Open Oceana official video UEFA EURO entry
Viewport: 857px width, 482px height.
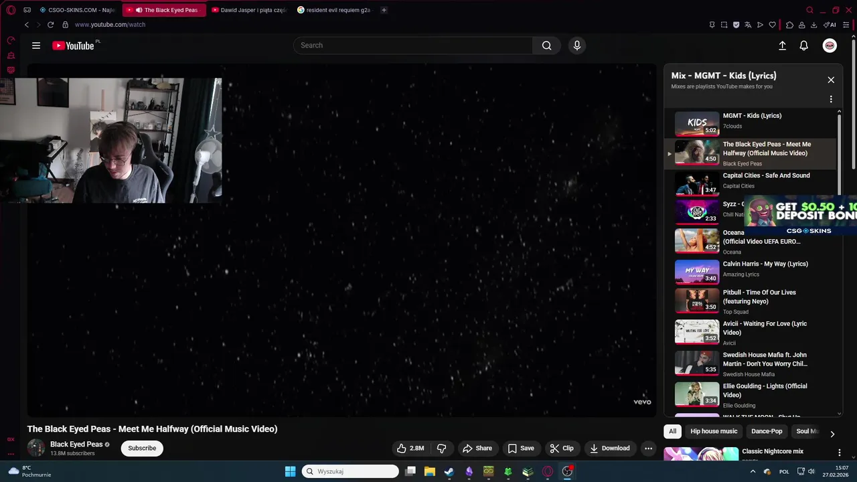click(751, 241)
